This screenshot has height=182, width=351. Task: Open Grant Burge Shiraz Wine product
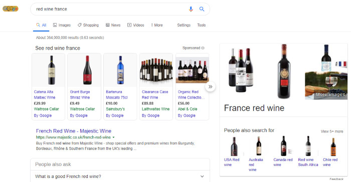80,94
